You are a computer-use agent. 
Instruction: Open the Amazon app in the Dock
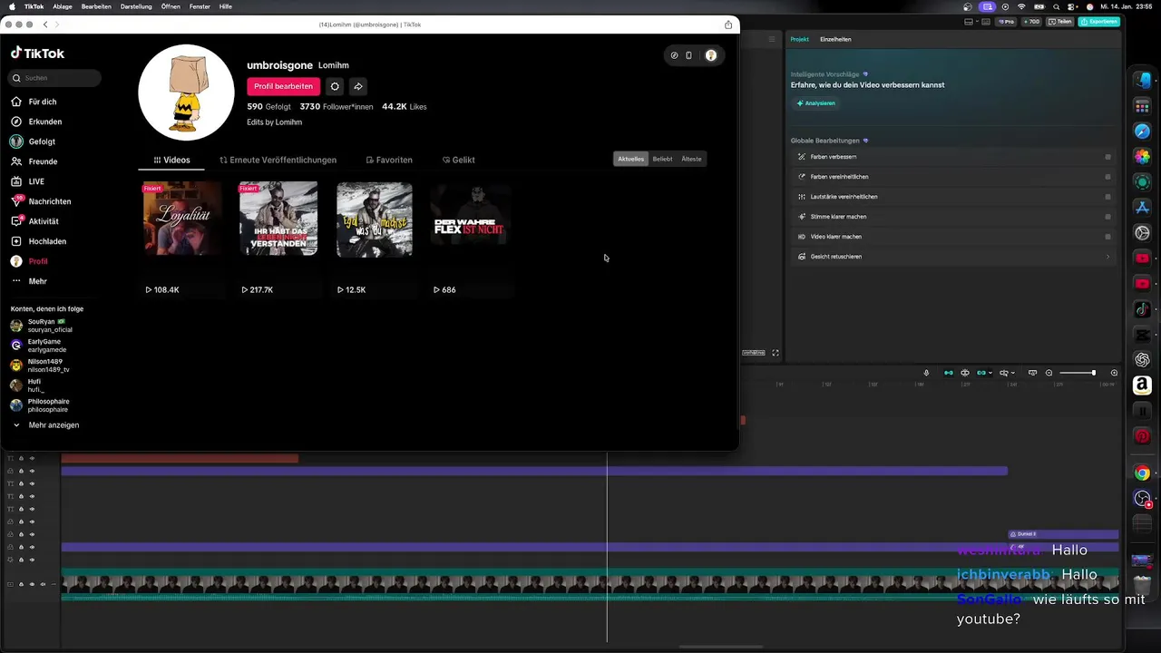click(x=1142, y=385)
